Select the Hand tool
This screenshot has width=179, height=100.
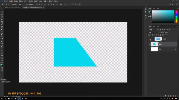[x=2, y=56]
